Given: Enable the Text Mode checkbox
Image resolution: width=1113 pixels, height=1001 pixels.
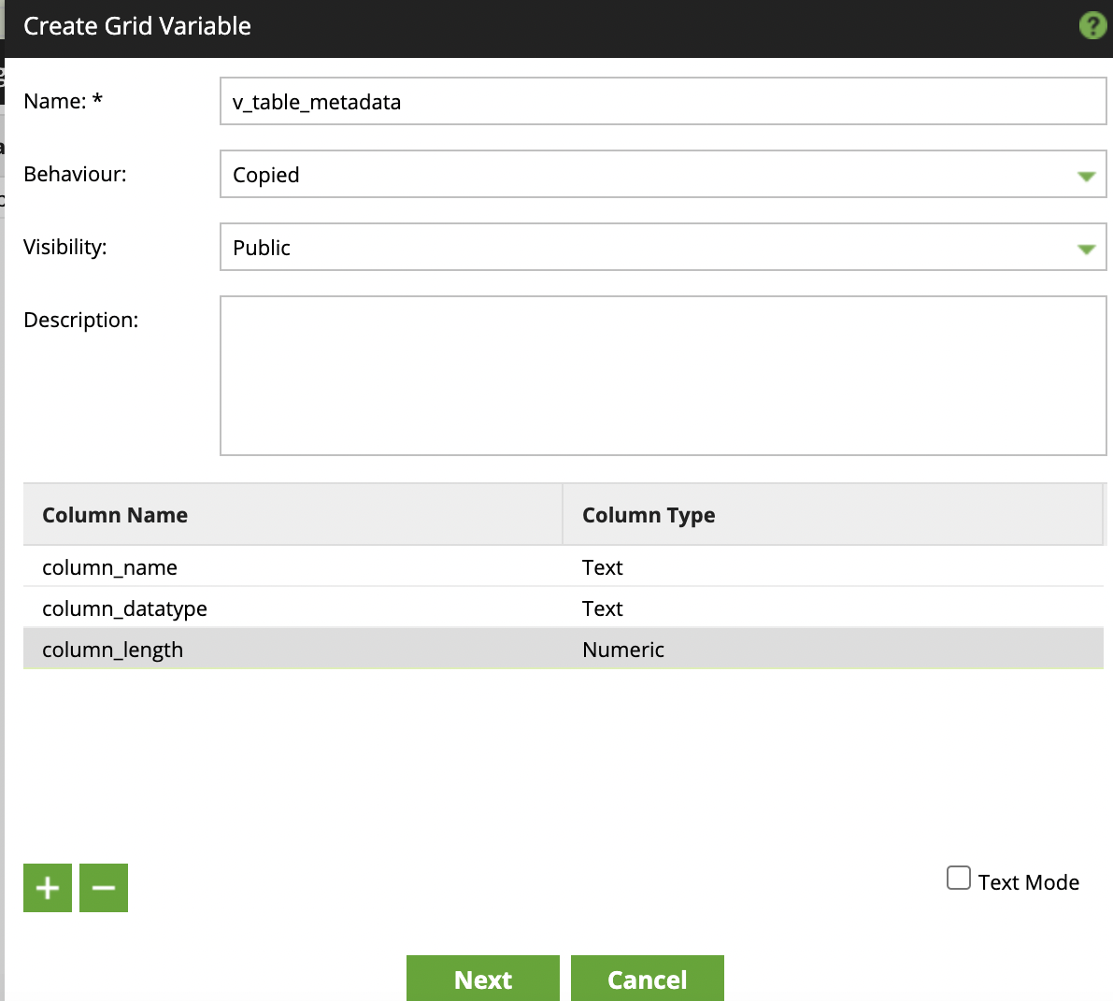Looking at the screenshot, I should coord(958,878).
